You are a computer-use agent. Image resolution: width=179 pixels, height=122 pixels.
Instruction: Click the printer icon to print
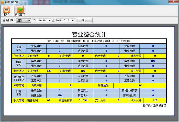pos(6,9)
